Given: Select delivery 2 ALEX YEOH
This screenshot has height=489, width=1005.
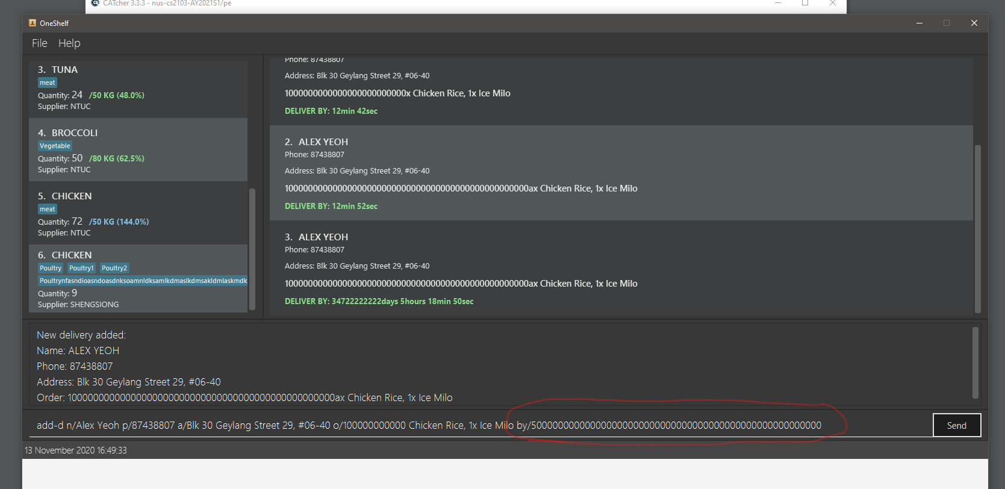Looking at the screenshot, I should [621, 173].
